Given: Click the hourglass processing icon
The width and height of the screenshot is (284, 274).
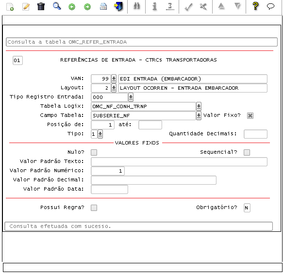Looking at the screenshot, I should pos(170,7).
